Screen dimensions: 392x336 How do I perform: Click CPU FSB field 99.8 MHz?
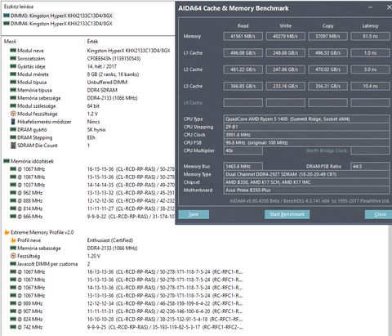pyautogui.click(x=306, y=142)
